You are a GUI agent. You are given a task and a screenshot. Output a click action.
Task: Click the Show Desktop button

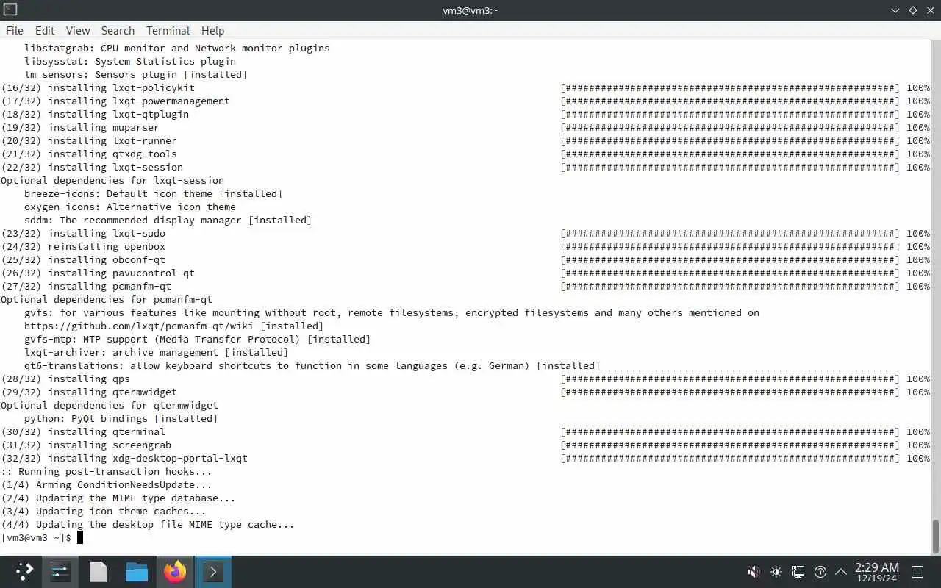pyautogui.click(x=918, y=571)
